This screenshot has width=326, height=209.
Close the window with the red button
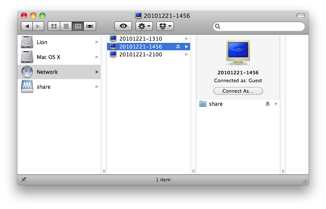click(x=24, y=16)
